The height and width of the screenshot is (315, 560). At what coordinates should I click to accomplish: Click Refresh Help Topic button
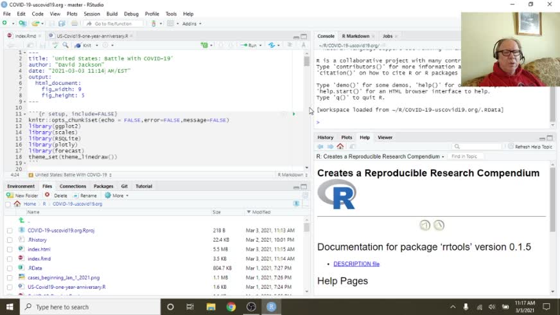click(x=529, y=147)
